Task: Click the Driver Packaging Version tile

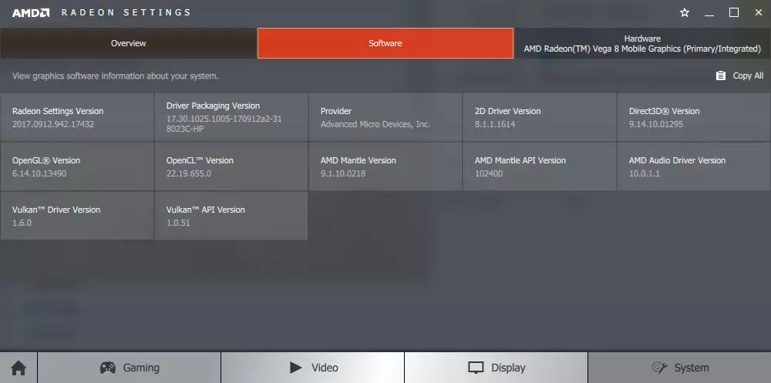Action: pos(231,117)
